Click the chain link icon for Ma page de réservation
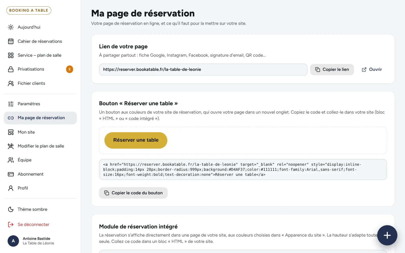405x253 pixels. [11, 118]
